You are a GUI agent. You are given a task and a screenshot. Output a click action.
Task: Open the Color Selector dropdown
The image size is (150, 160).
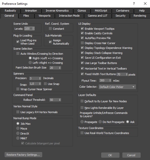click(117, 87)
